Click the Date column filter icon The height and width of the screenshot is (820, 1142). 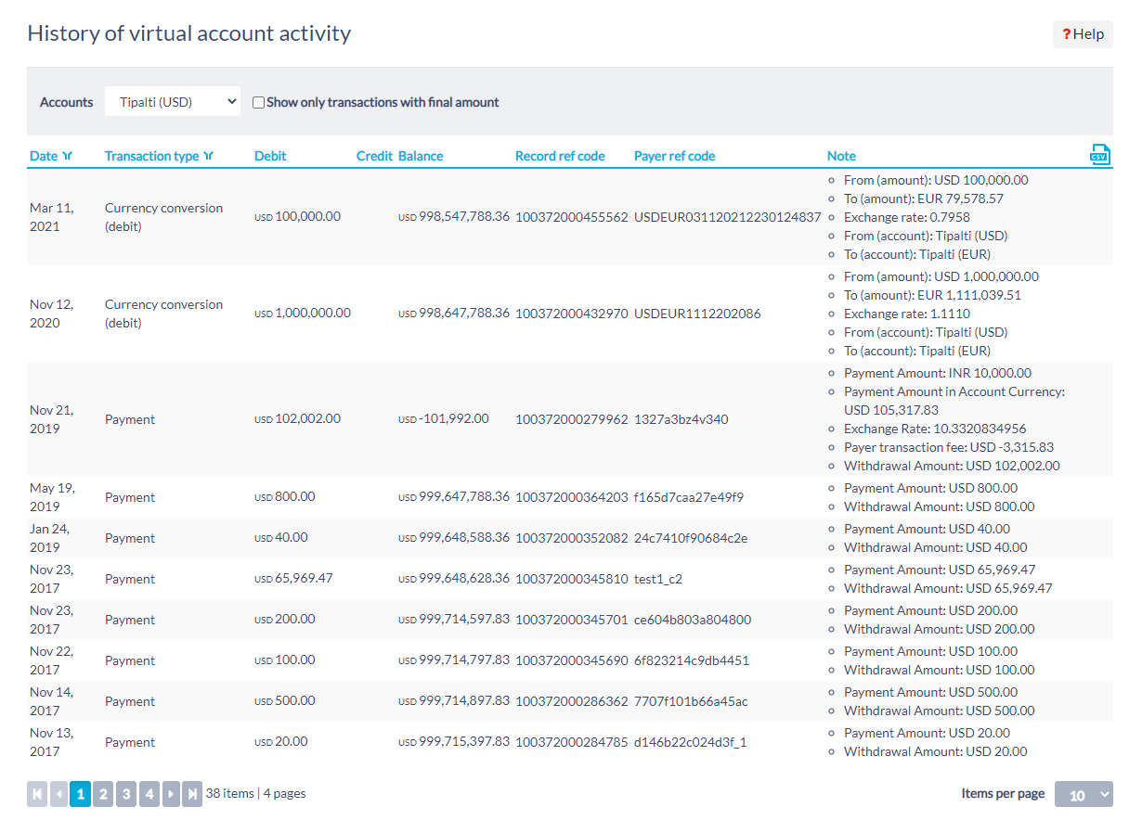67,156
